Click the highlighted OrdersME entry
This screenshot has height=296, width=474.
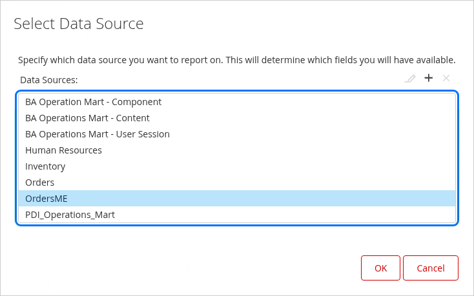tap(46, 199)
